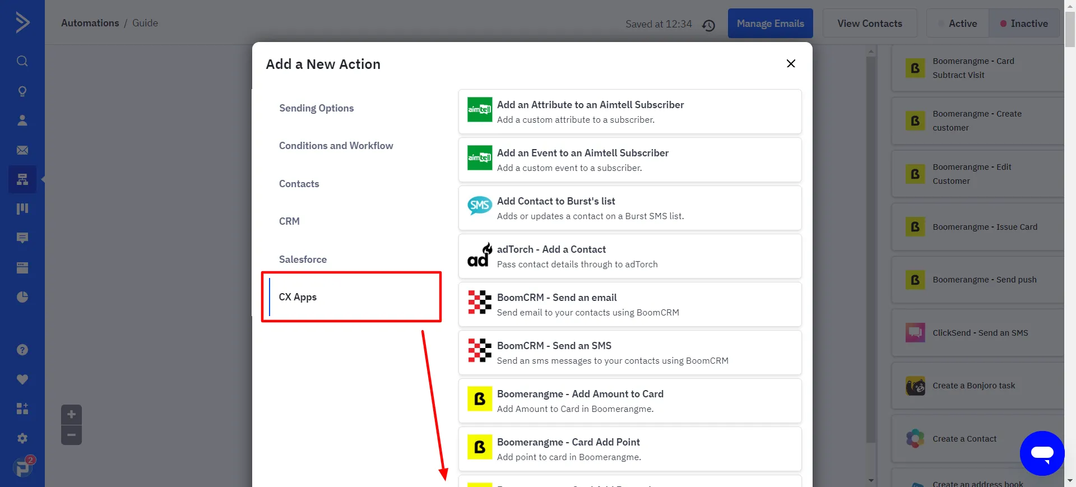Image resolution: width=1076 pixels, height=487 pixels.
Task: Select Create a Contact in the right panel
Action: 978,439
